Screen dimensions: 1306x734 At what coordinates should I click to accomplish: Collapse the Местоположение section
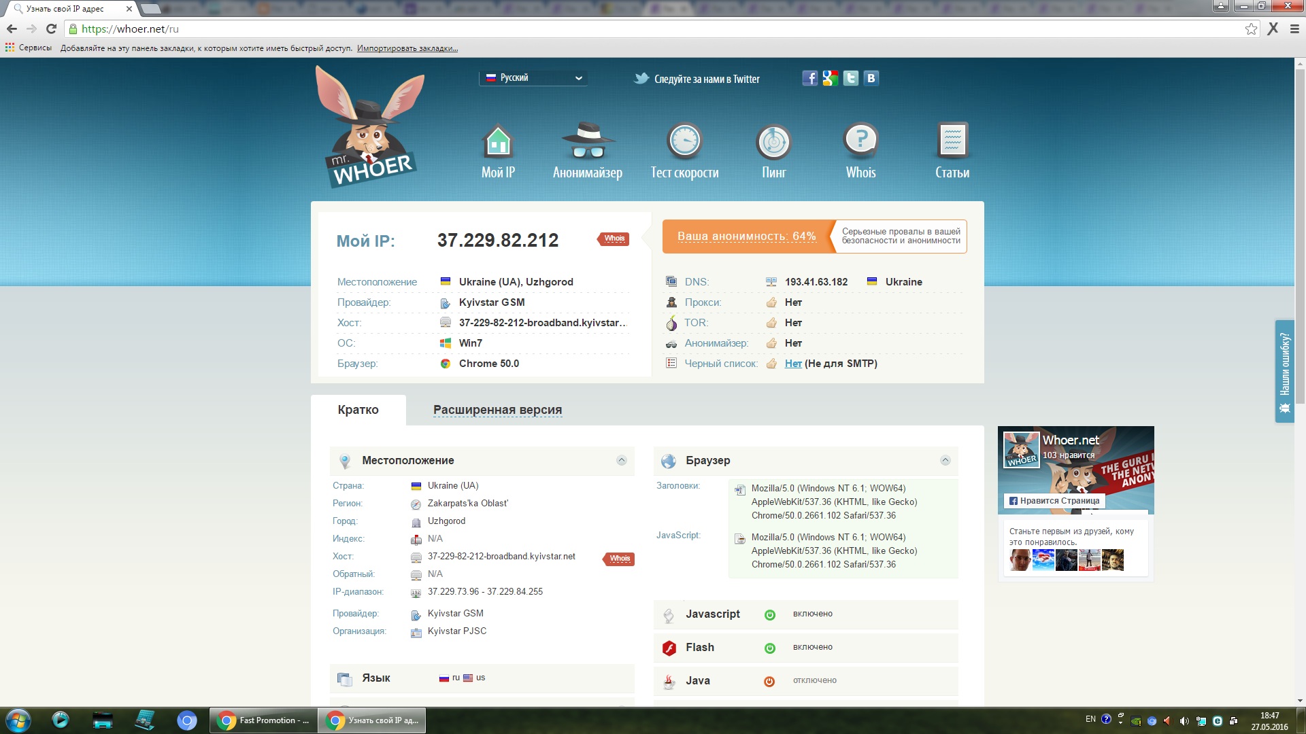click(x=621, y=460)
